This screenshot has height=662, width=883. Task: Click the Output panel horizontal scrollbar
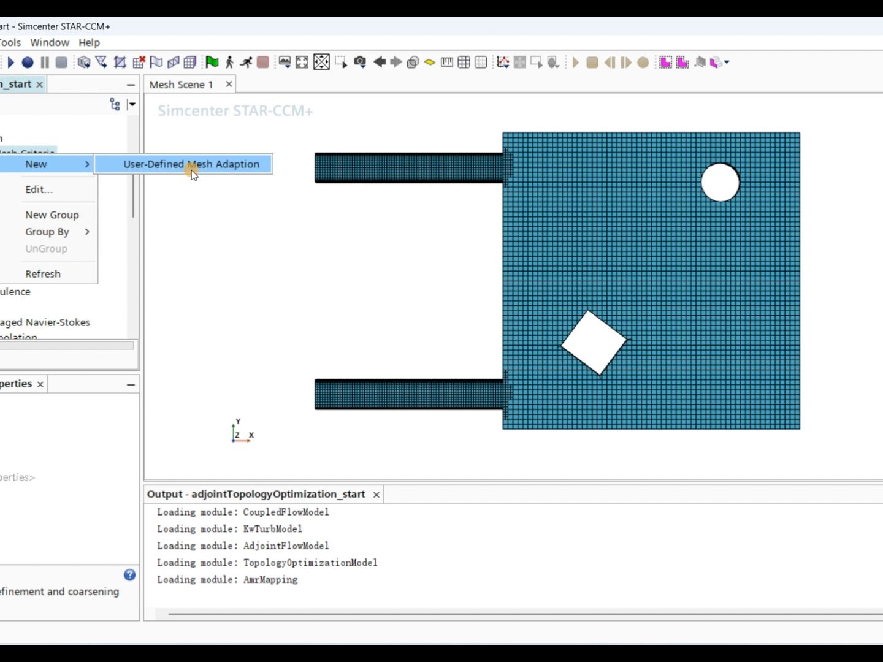point(526,614)
